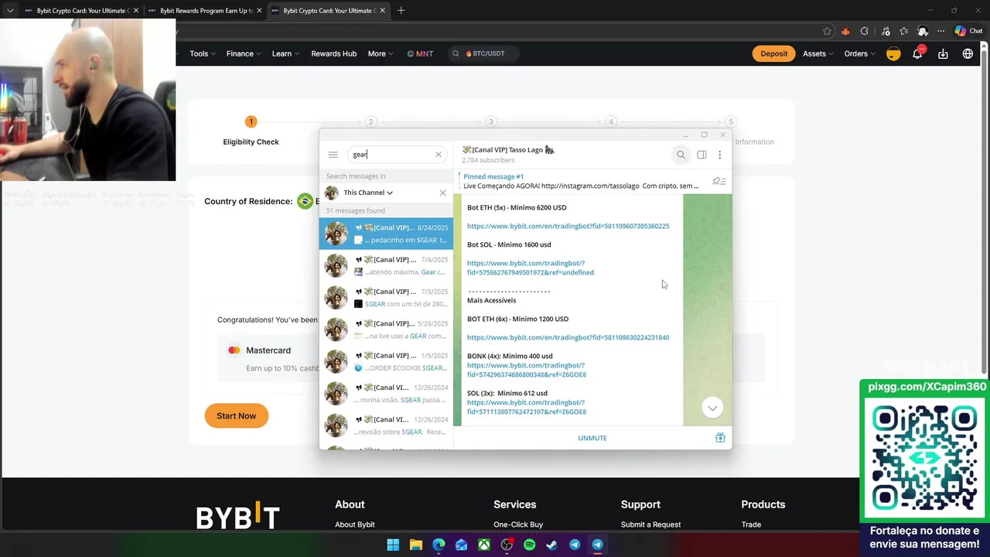Open Bot ETH (6x) tradingbot link

point(568,337)
